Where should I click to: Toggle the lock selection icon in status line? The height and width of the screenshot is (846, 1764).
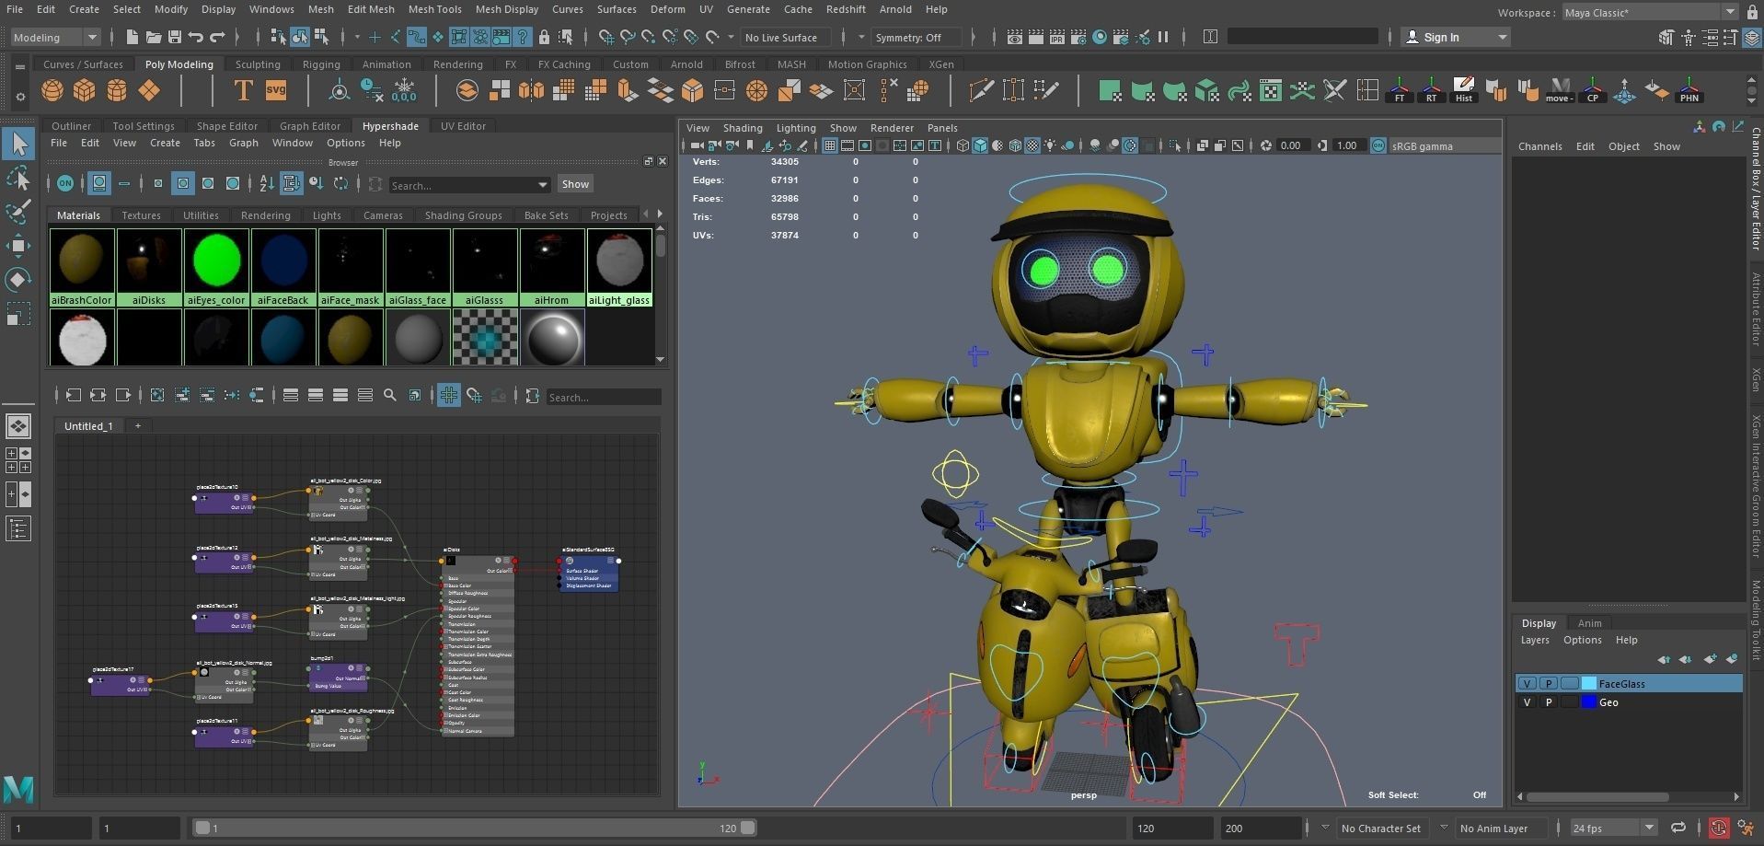(x=544, y=37)
